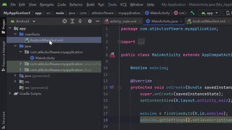Screen dimensions: 232x130
Task: Click the MainActivity breadcrumb
Action: click(x=157, y=13)
